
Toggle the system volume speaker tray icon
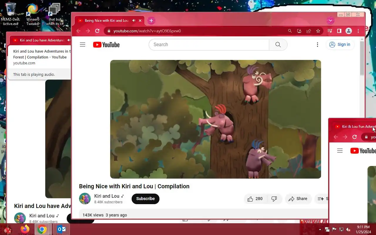(x=348, y=229)
